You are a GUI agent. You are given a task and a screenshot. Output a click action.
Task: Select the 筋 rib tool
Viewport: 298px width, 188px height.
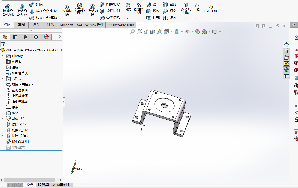click(151, 4)
